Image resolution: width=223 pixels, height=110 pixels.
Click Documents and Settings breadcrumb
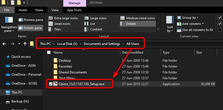[x=102, y=44]
